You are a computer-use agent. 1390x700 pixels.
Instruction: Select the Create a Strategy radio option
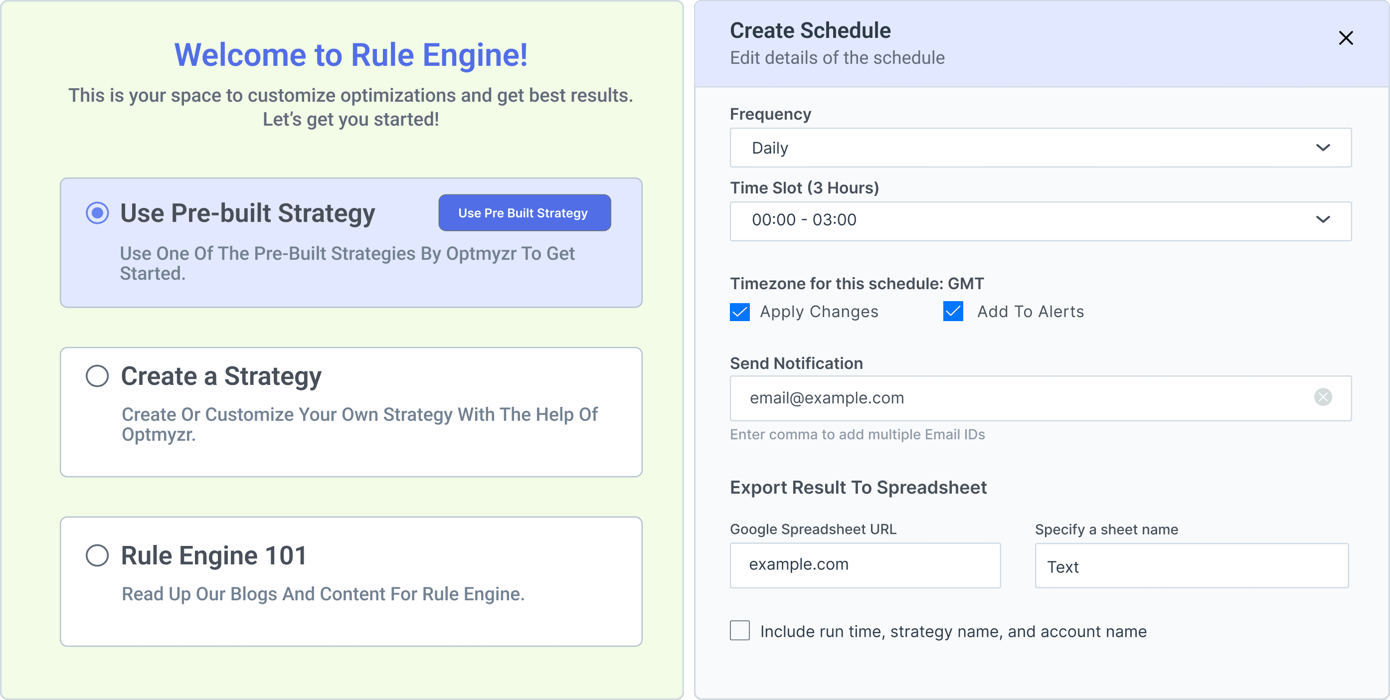tap(97, 375)
